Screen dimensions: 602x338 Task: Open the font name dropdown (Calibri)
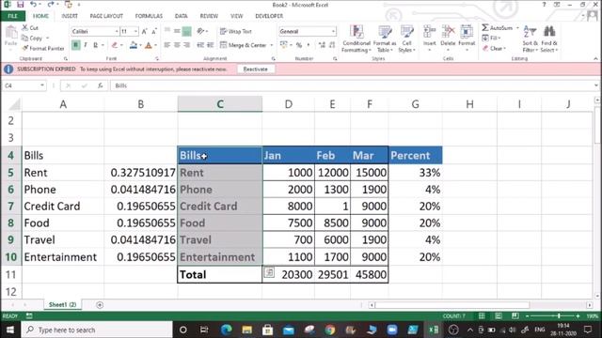[x=117, y=31]
